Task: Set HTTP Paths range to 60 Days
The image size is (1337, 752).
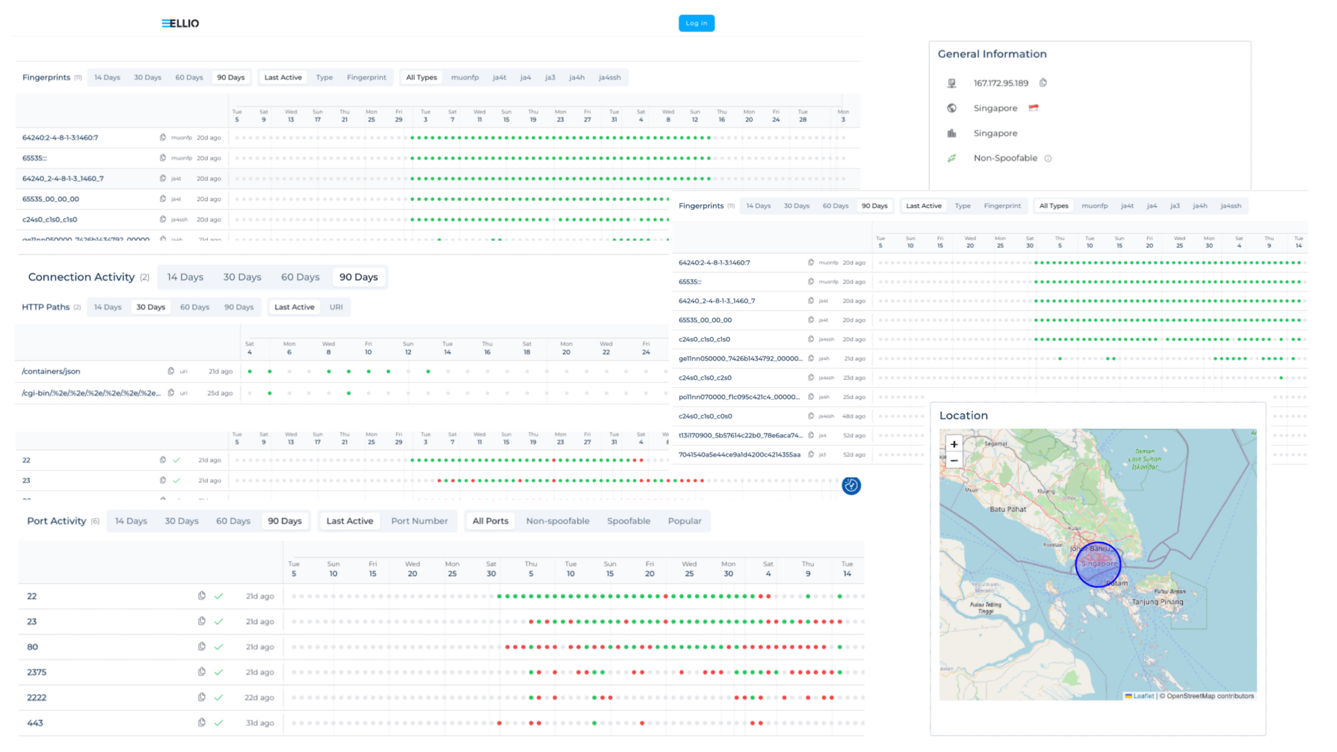Action: (x=195, y=307)
